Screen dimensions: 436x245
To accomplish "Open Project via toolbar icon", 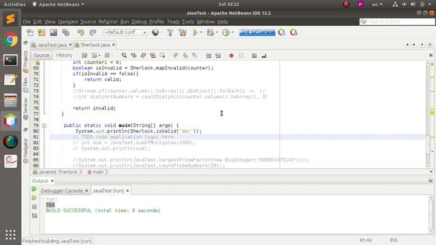I will click(54, 33).
